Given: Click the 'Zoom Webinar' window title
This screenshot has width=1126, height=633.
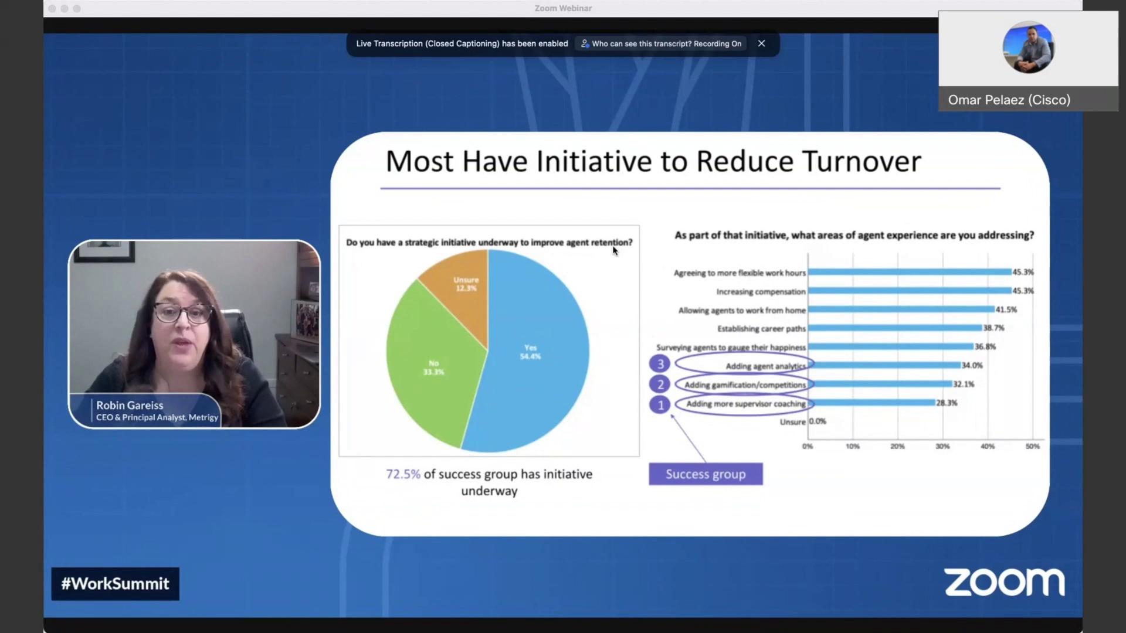Looking at the screenshot, I should click(x=563, y=8).
